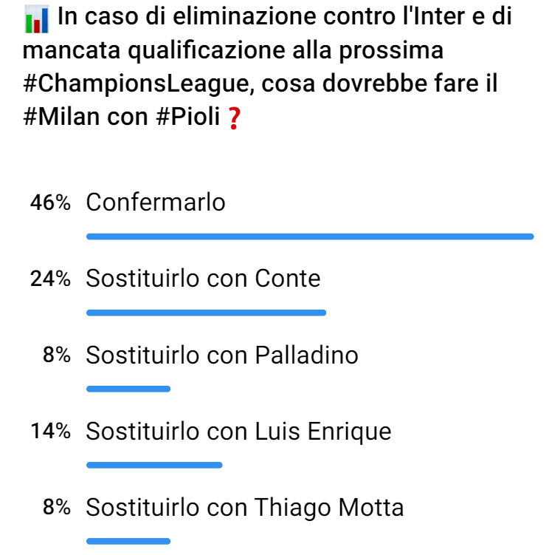Pick Sostituirlo con Luis Enrique
This screenshot has width=549, height=555.
point(238,432)
